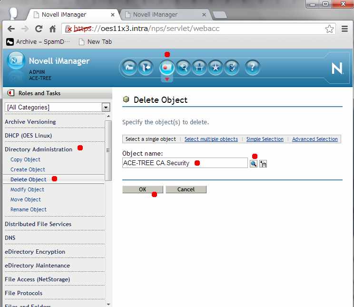Click the Roles and Tasks panel icon
The height and width of the screenshot is (307, 354).
coord(10,93)
